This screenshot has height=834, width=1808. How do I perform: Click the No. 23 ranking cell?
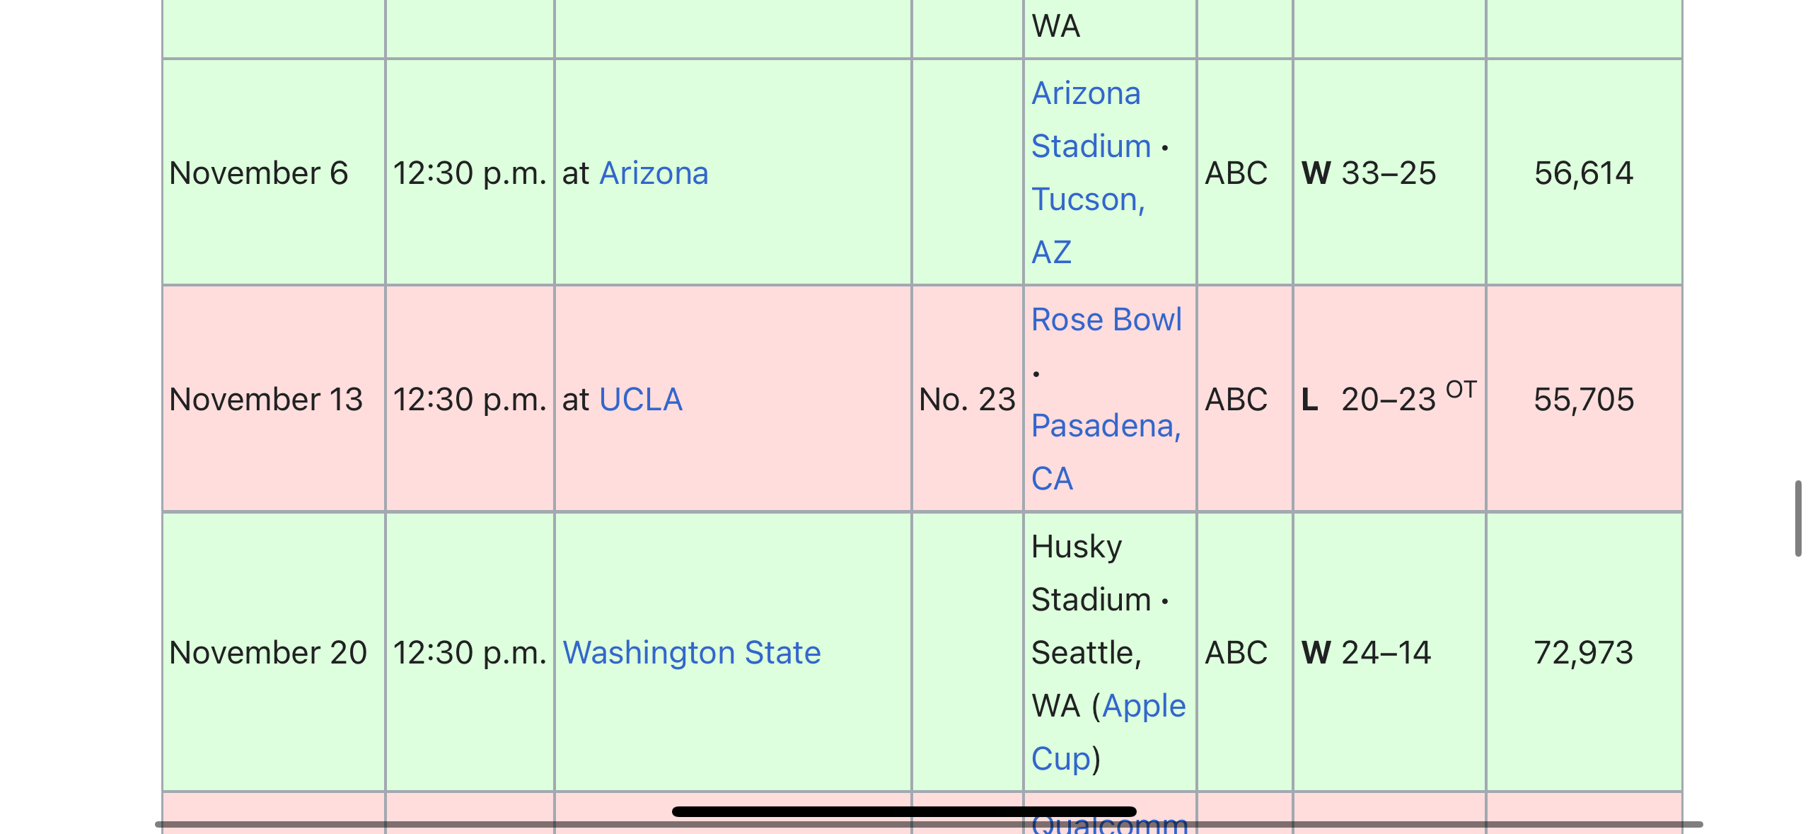[x=966, y=400]
